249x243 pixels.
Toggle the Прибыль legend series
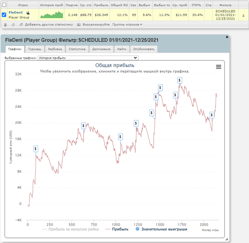tap(117, 229)
